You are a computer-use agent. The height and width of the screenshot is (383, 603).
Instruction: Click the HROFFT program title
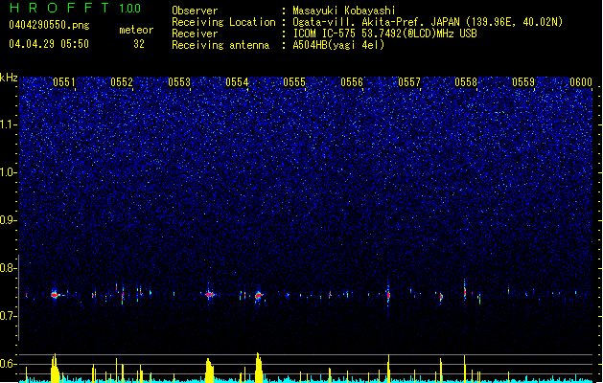59,8
